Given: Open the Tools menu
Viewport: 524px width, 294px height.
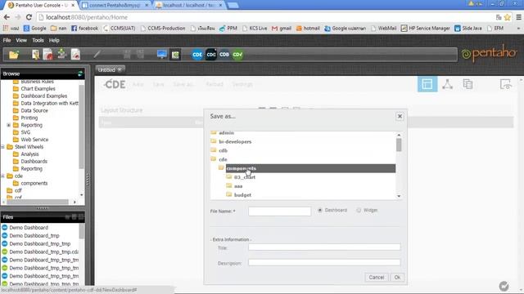Looking at the screenshot, I should (x=38, y=40).
